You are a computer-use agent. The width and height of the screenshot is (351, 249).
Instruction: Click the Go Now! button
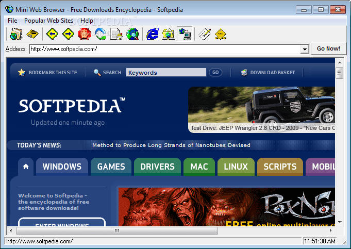(x=328, y=48)
